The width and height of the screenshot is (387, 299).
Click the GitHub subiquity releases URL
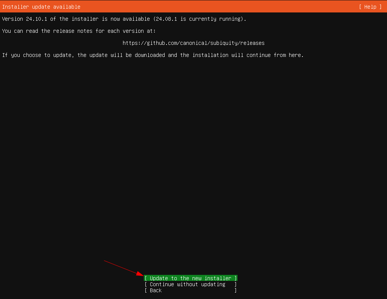(x=193, y=43)
